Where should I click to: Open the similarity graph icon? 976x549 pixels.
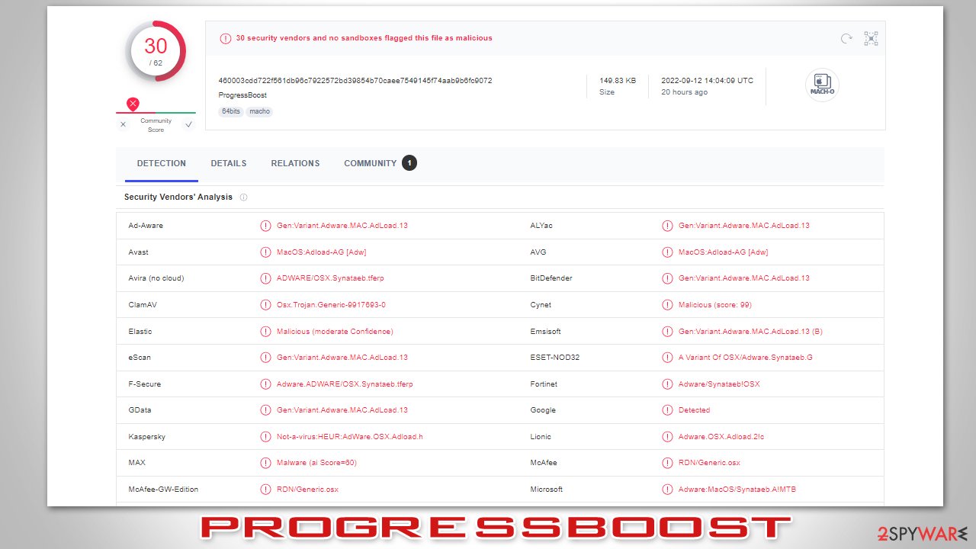point(871,38)
